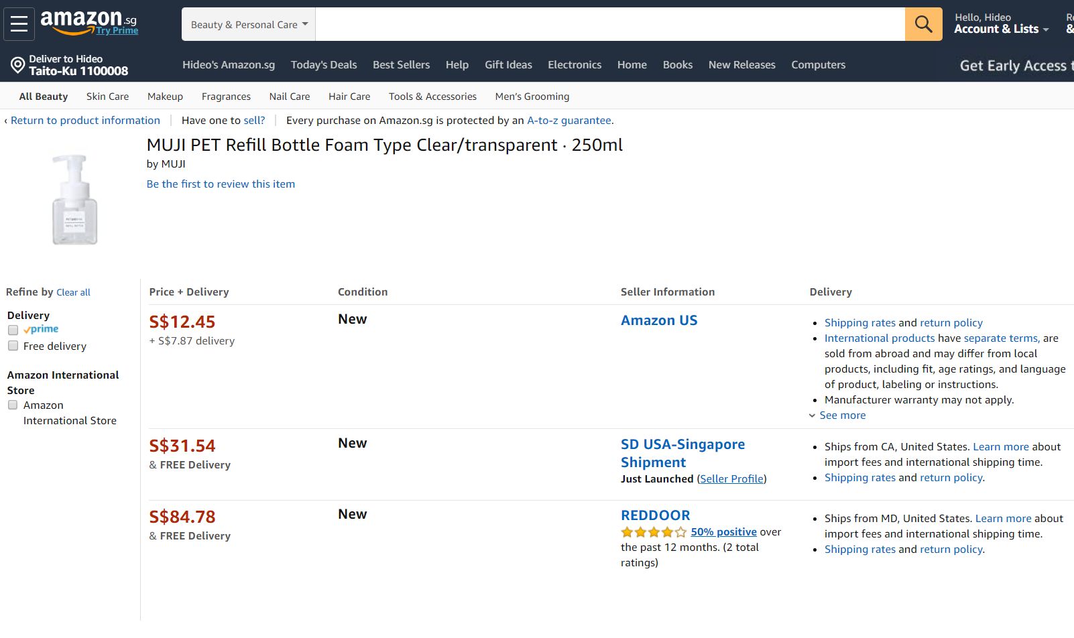The width and height of the screenshot is (1074, 638).
Task: Click the MUJI bottle product thumbnail
Action: click(x=74, y=200)
